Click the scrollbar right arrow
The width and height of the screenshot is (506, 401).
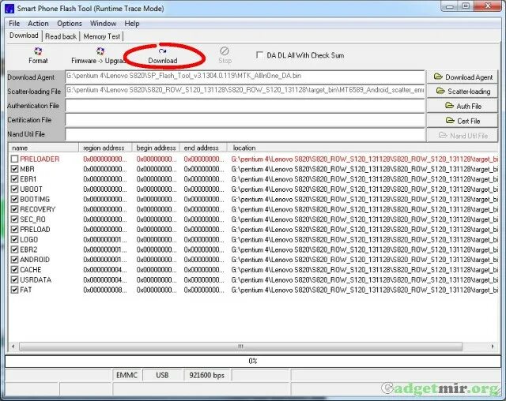click(493, 347)
